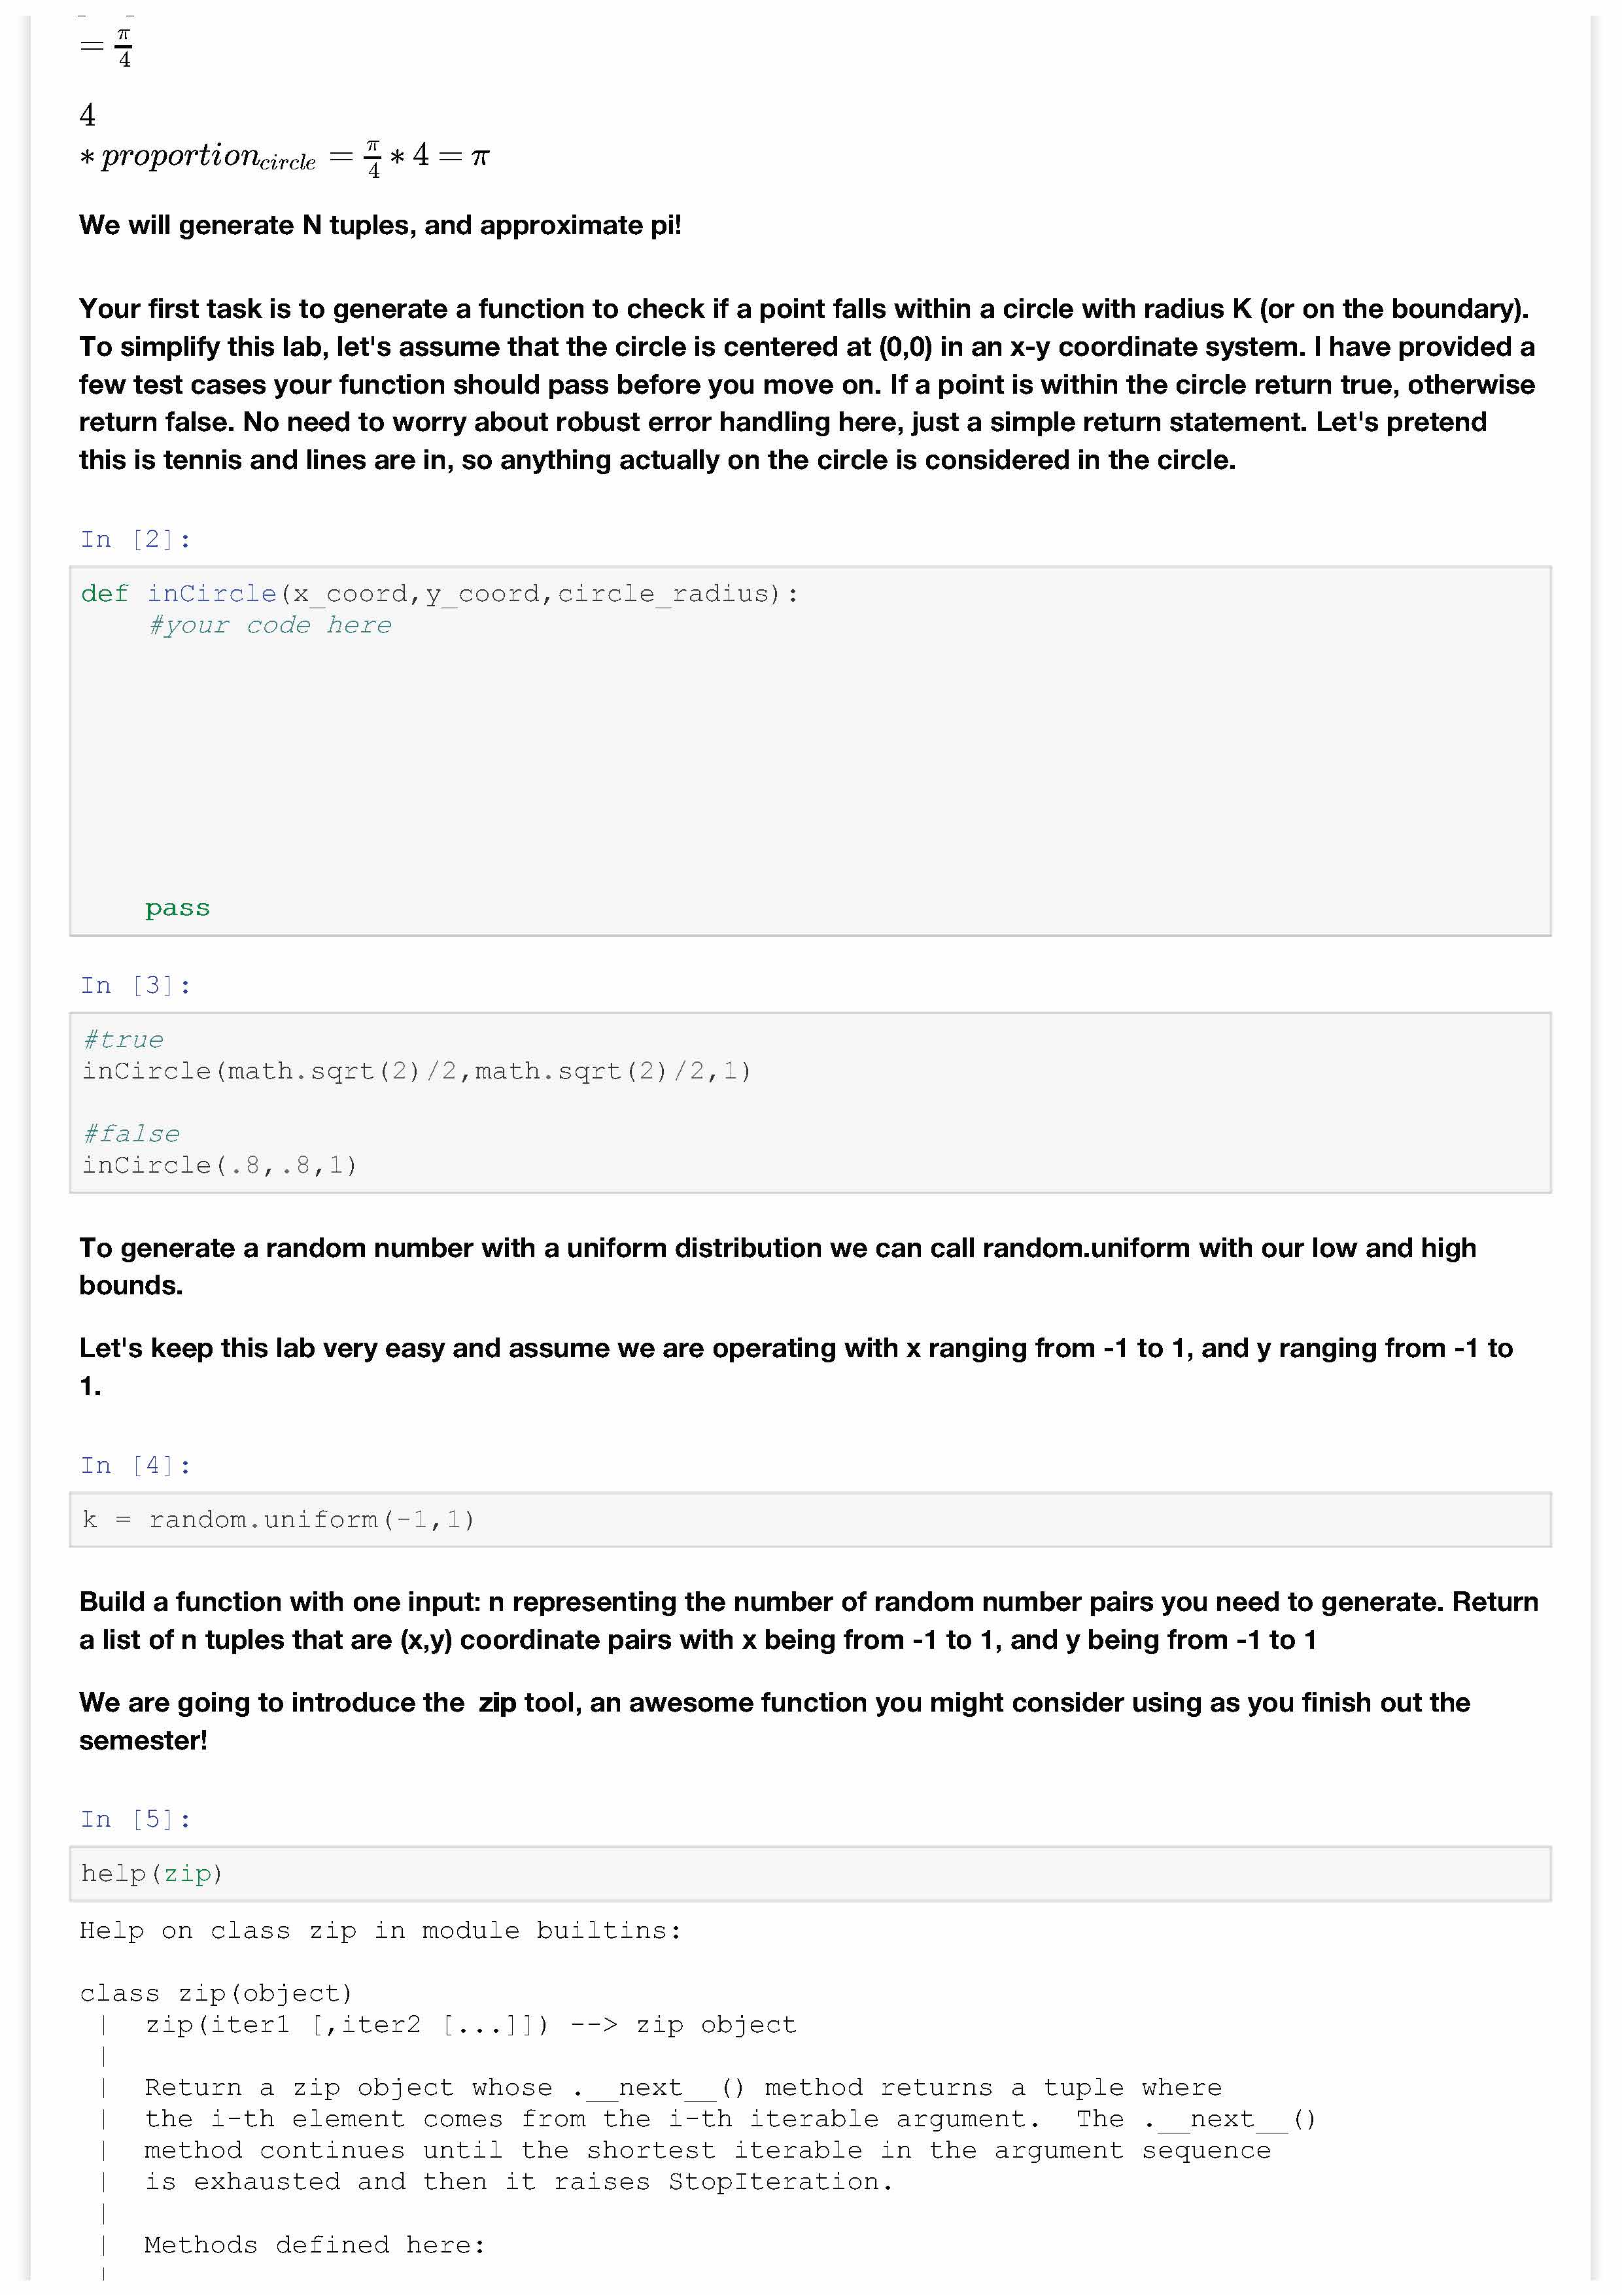This screenshot has height=2295, width=1622.
Task: Click the 'We will generate N tuples' heading
Action: pyautogui.click(x=380, y=226)
